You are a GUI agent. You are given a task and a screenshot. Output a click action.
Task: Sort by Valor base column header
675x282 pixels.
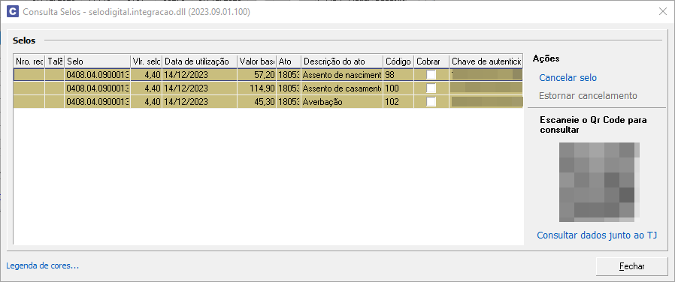[x=256, y=61]
